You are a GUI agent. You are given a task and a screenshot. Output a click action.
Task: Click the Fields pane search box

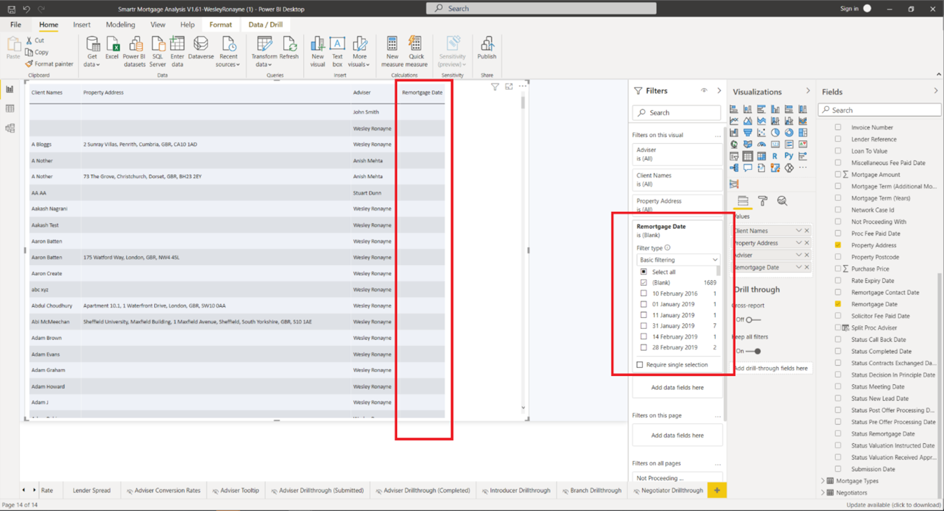(x=880, y=110)
